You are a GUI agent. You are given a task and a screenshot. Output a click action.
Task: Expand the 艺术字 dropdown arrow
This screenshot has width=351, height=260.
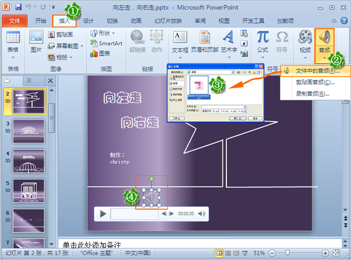229,57
